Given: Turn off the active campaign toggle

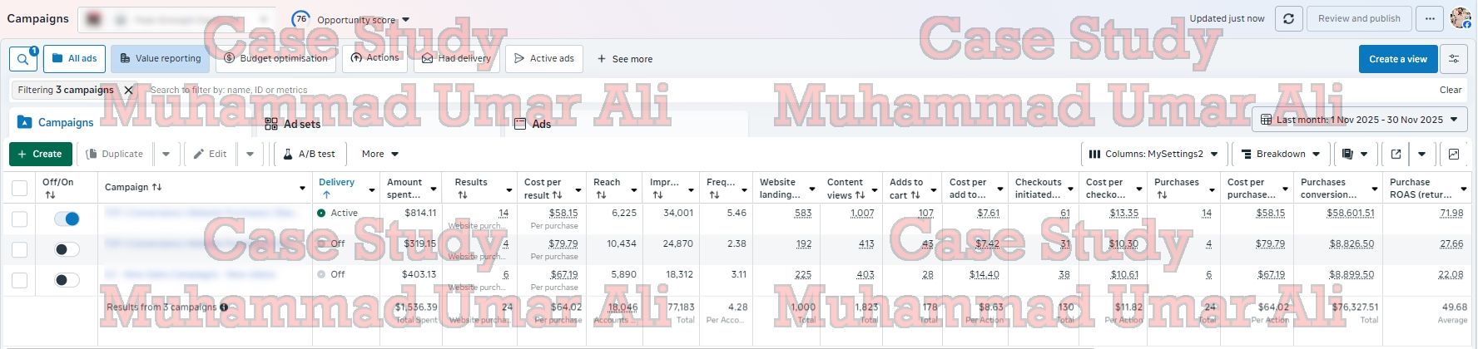Looking at the screenshot, I should click(x=67, y=219).
